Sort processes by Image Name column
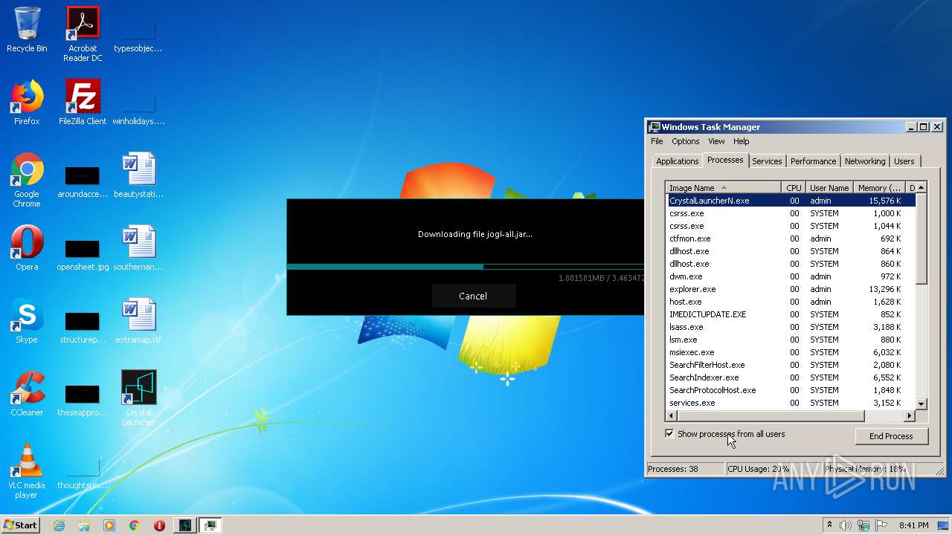 724,188
